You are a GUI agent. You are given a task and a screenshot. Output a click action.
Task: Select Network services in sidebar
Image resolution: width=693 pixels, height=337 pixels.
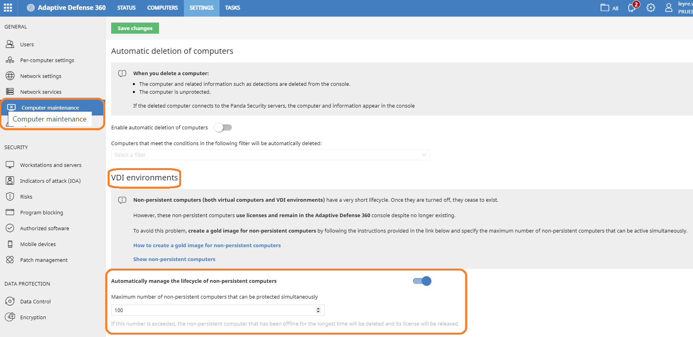pyautogui.click(x=41, y=92)
